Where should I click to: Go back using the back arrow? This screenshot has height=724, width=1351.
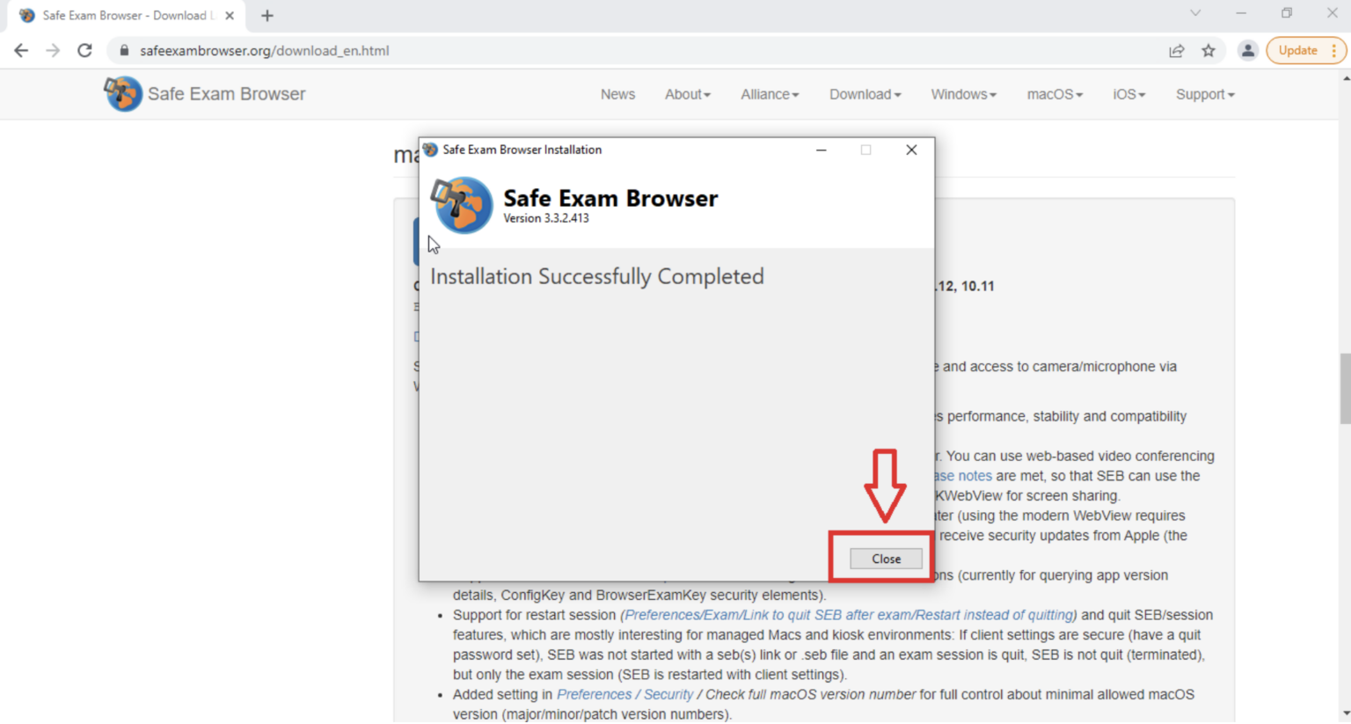point(21,50)
